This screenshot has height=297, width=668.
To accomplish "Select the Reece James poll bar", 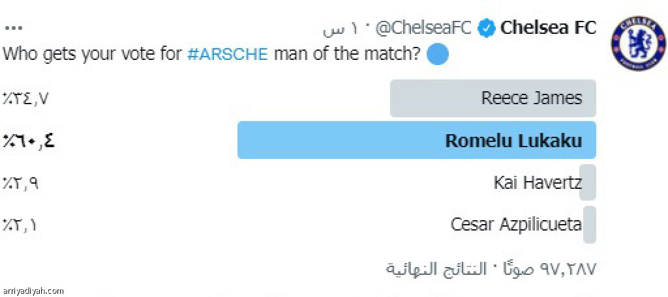I will point(493,98).
